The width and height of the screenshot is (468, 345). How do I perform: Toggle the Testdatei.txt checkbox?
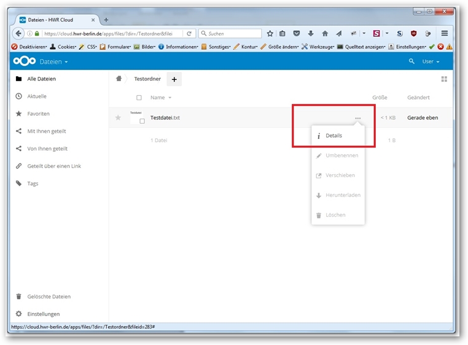[x=142, y=121]
